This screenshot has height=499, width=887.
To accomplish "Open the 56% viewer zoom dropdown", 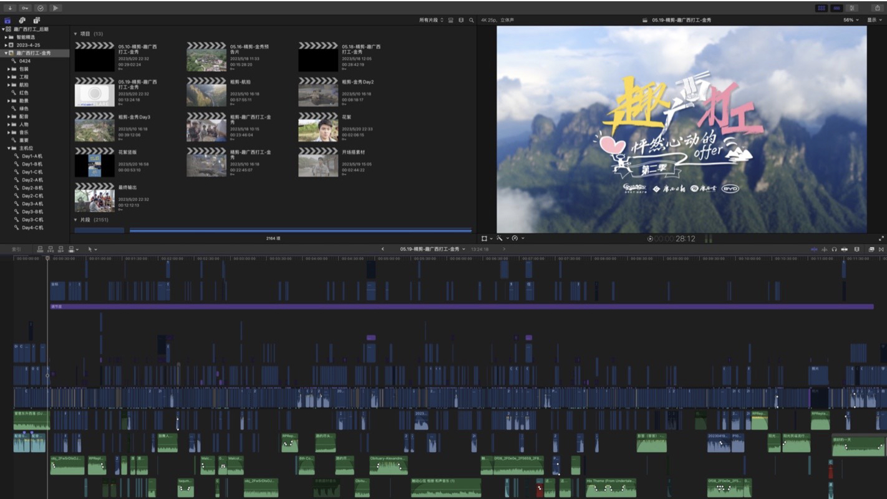I will (x=851, y=21).
